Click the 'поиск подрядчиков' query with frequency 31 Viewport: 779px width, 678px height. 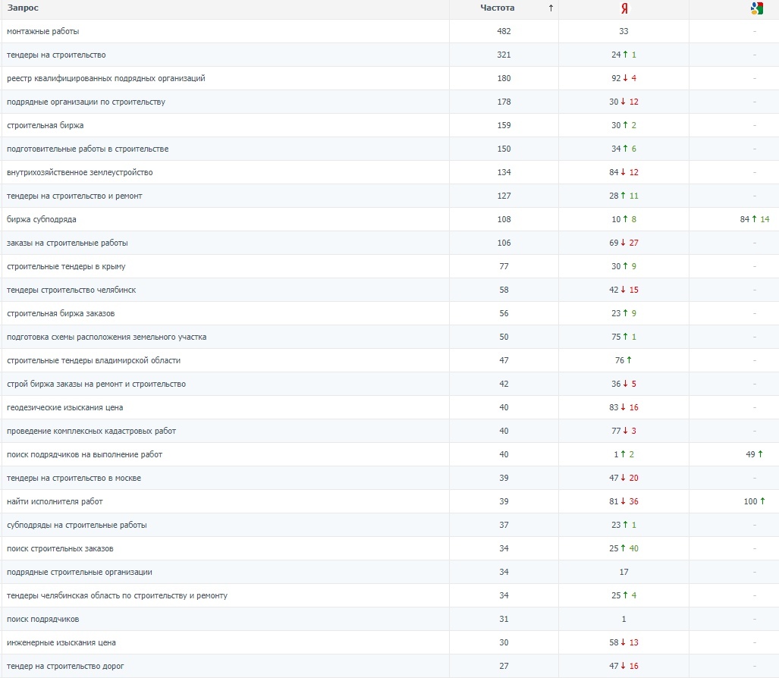[42, 619]
